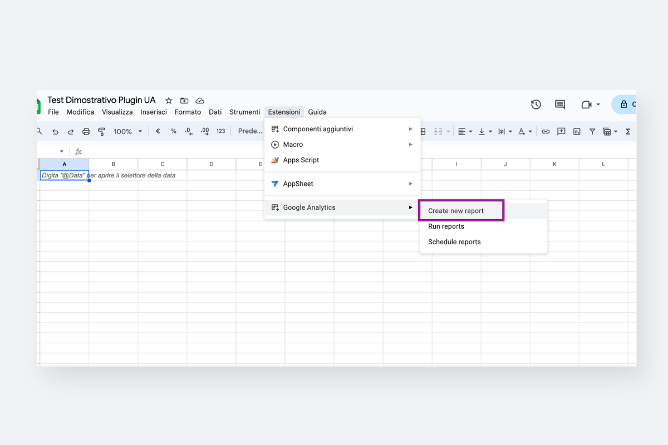Star the Test Dimostrativo Plugin UA document
Viewport: 668px width, 445px height.
click(169, 101)
